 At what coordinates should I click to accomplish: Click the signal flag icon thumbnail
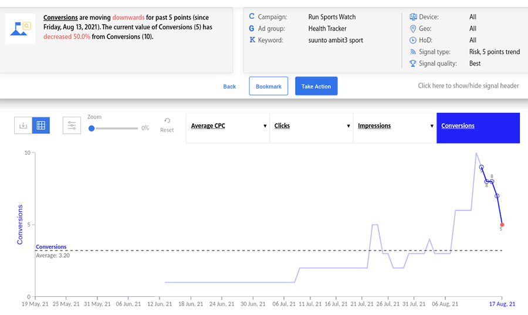pos(20,29)
